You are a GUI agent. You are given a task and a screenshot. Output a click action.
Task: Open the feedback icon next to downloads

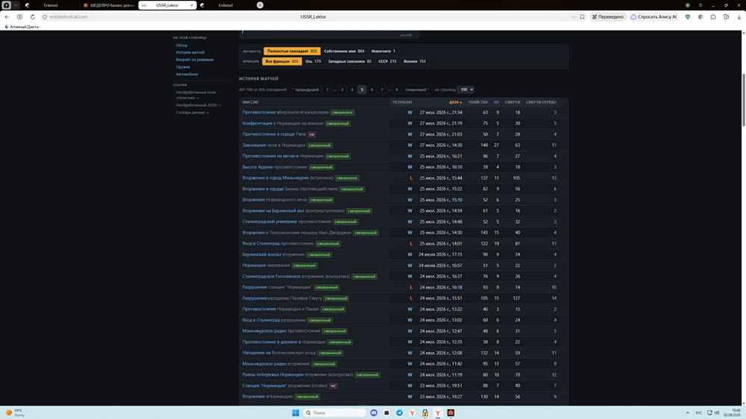(726, 16)
